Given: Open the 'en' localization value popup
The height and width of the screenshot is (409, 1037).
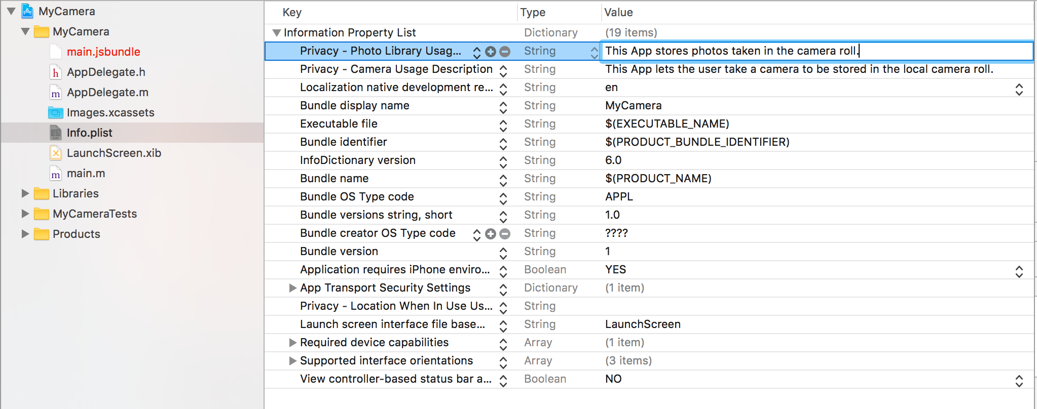Looking at the screenshot, I should (x=1019, y=90).
